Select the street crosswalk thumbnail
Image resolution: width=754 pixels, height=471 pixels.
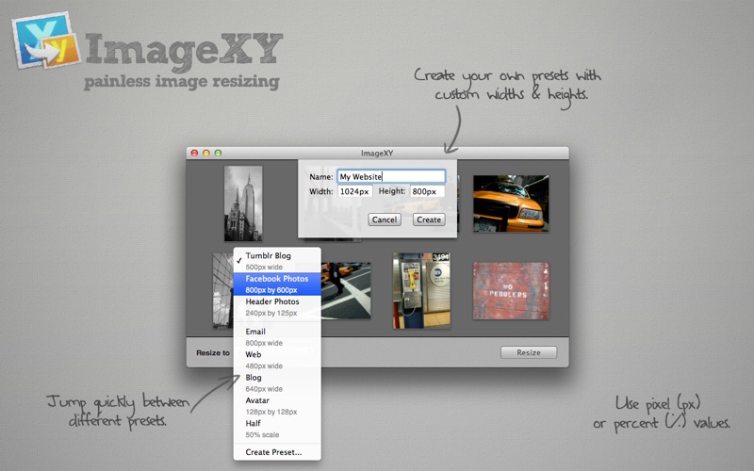346,290
